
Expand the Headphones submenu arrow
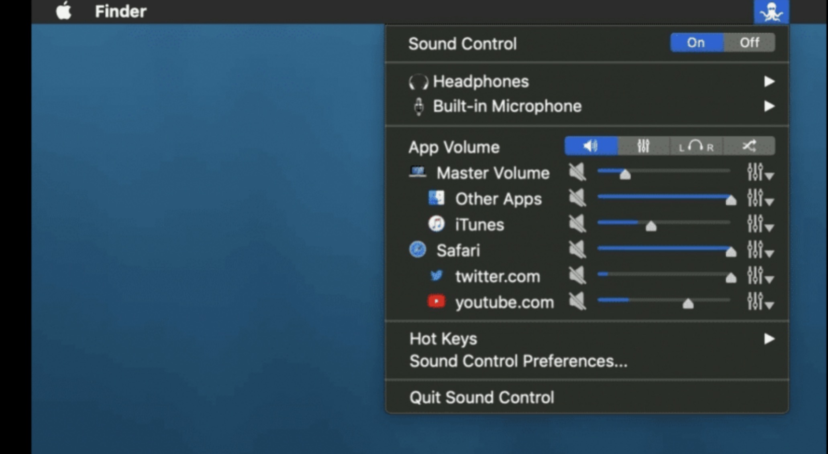[x=769, y=82]
